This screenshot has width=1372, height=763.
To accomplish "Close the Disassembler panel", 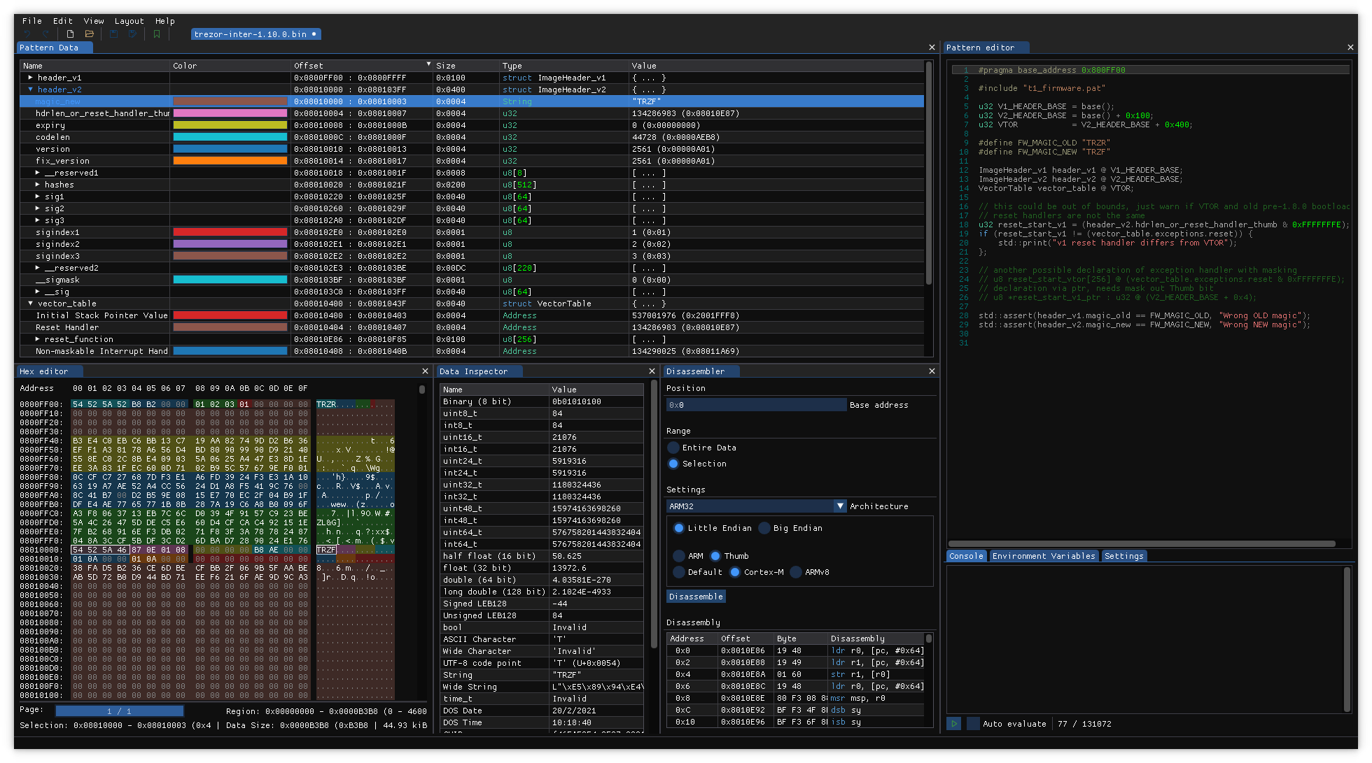I will tap(932, 371).
